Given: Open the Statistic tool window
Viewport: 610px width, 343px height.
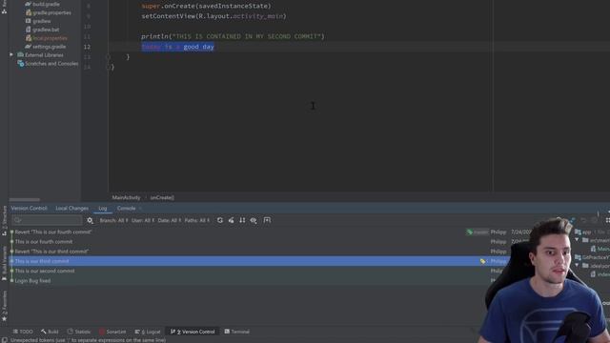Looking at the screenshot, I should click(79, 332).
